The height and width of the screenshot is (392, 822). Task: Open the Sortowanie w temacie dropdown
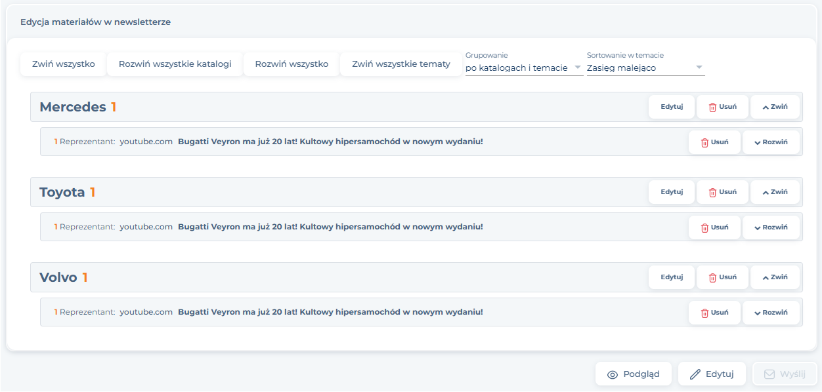click(645, 68)
